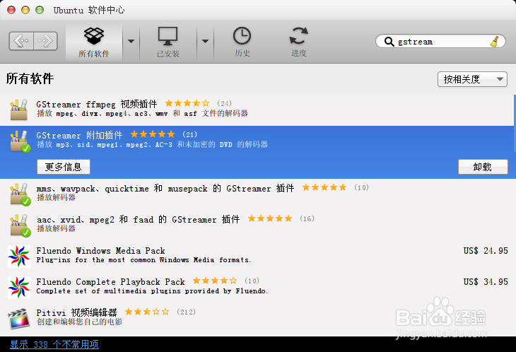Click star rating of GStreamer 附加插件
Viewport: 516px width, 352px height.
[153, 134]
